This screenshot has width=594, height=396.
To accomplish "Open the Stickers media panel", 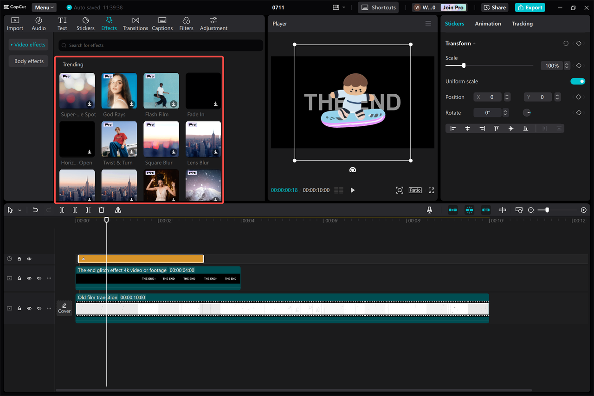I will (x=85, y=24).
